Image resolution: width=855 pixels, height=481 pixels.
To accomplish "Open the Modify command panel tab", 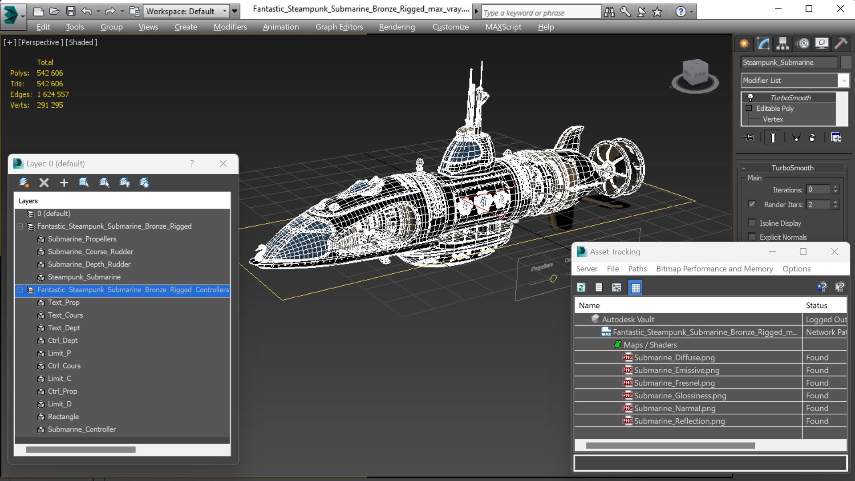I will (x=763, y=43).
